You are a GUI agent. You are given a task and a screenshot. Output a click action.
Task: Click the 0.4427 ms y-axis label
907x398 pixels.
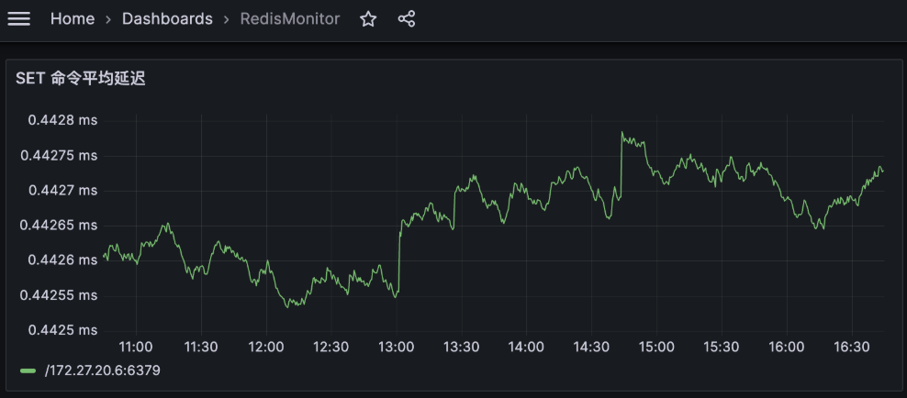pos(62,191)
